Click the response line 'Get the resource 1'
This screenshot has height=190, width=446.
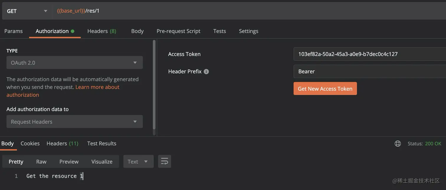(x=55, y=176)
